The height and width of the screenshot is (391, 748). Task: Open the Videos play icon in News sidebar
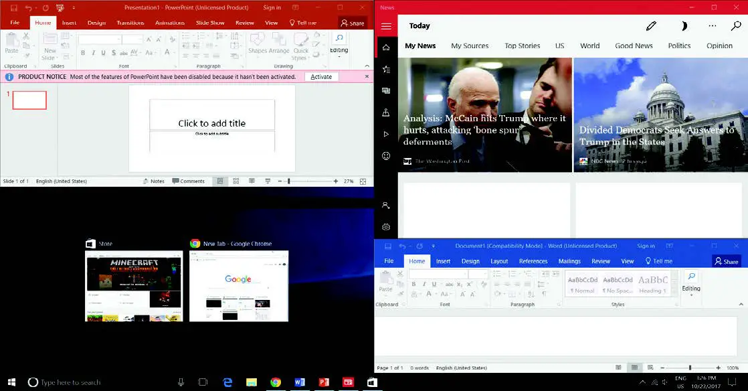[386, 134]
